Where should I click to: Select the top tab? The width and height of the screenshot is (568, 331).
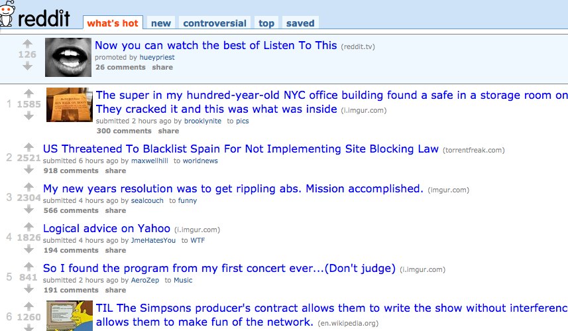click(x=266, y=23)
